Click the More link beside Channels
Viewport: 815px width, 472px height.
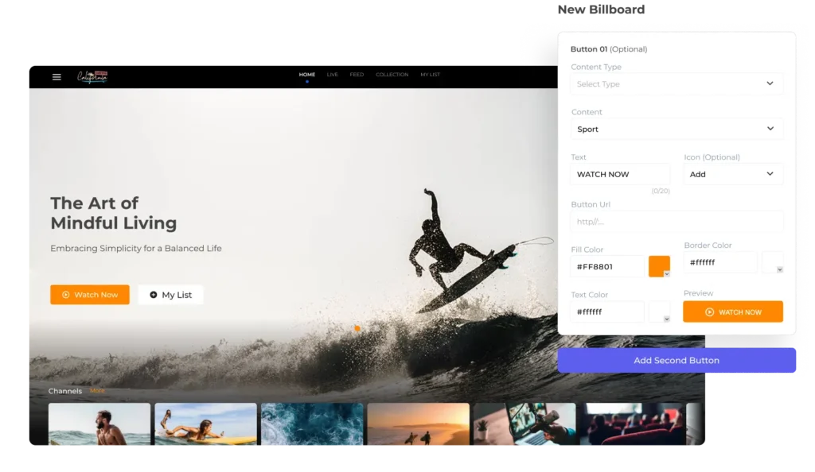(x=97, y=391)
